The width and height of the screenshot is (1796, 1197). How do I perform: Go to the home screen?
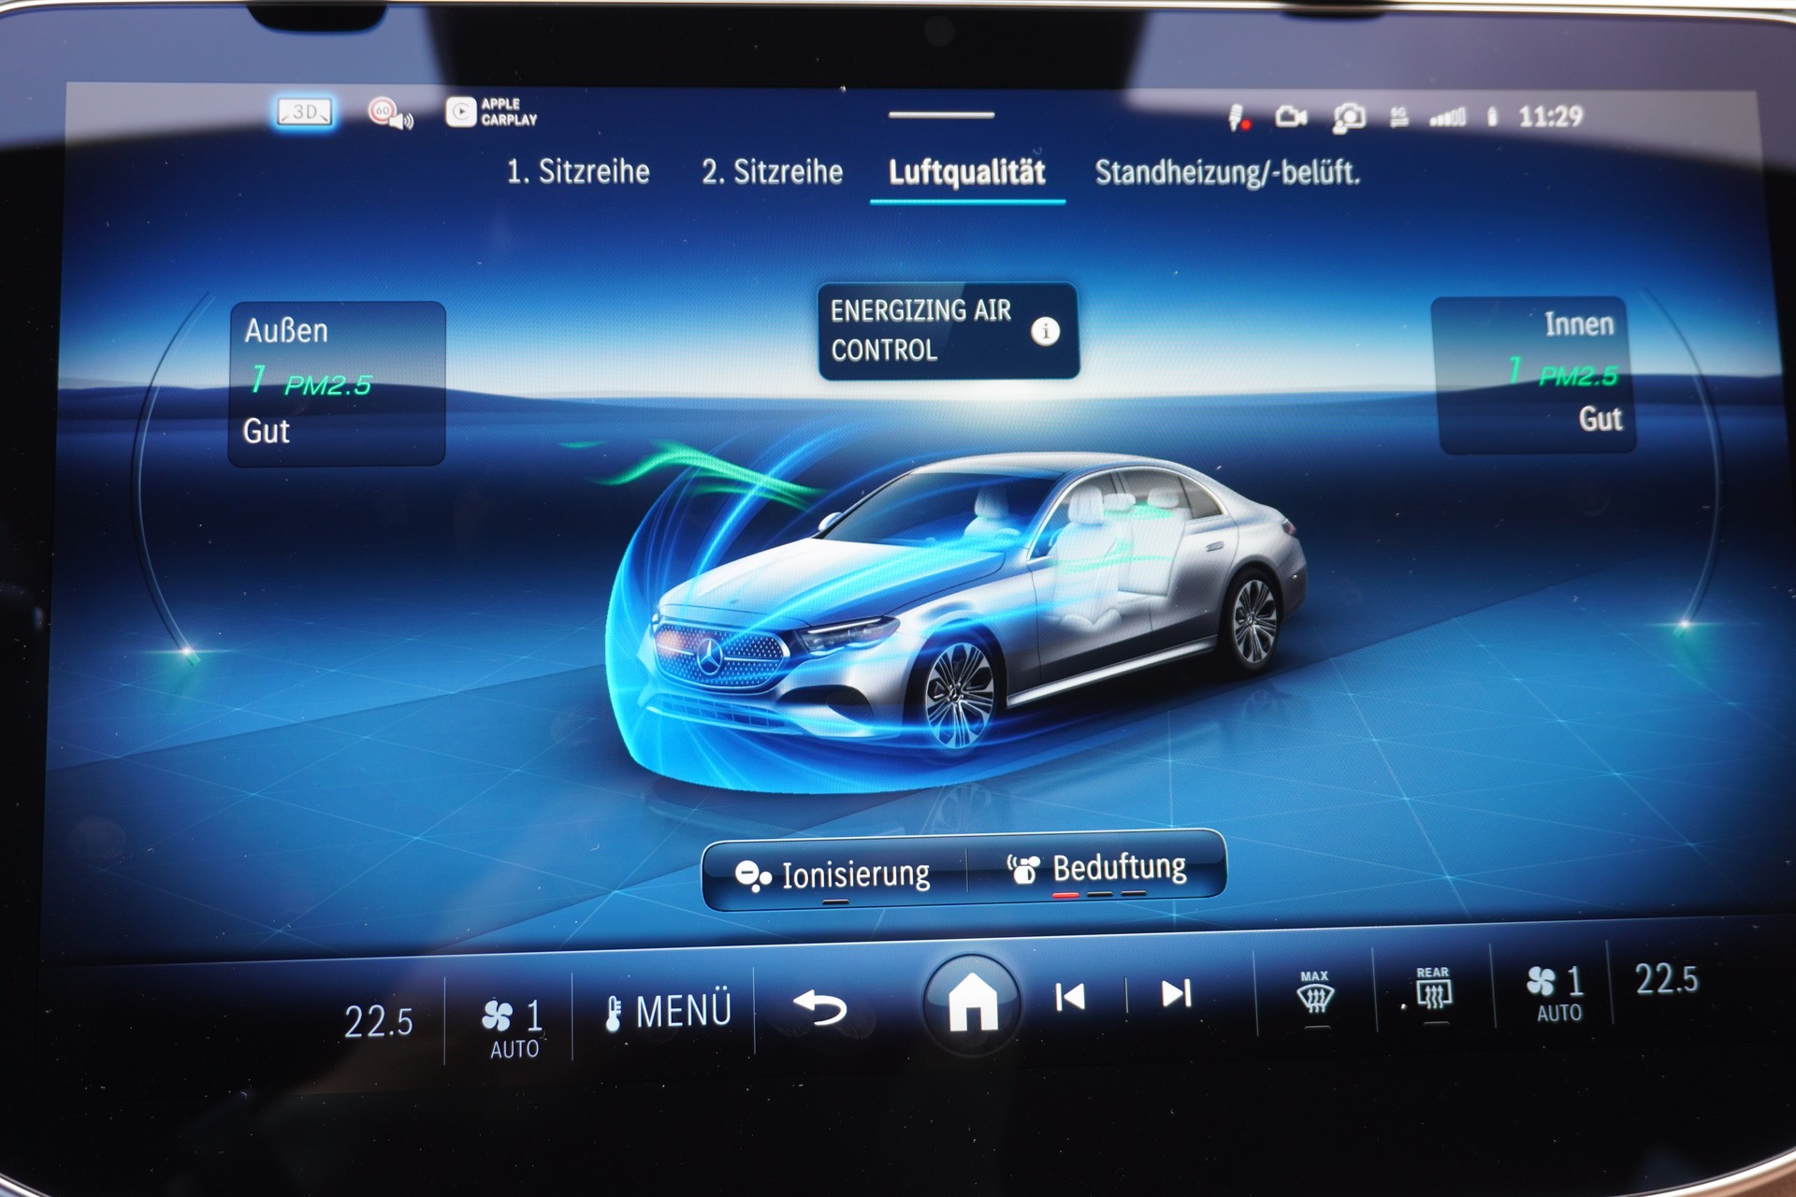click(x=973, y=1002)
